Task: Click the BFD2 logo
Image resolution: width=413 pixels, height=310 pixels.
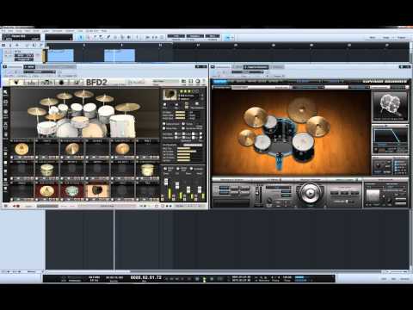Action: point(96,83)
